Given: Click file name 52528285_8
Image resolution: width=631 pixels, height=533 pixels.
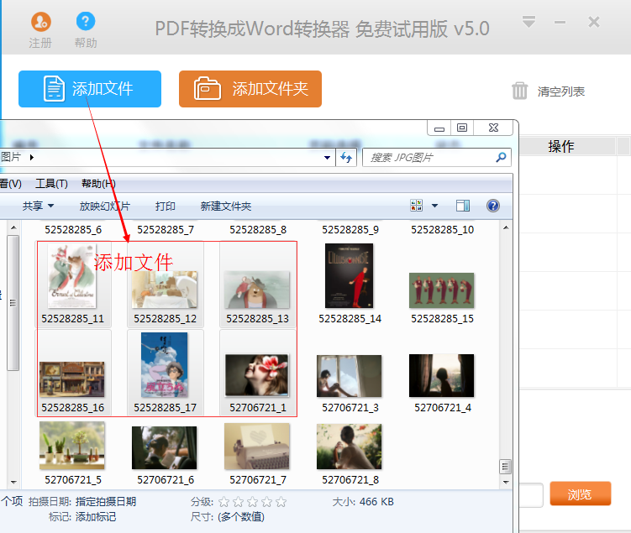Looking at the screenshot, I should pyautogui.click(x=258, y=230).
